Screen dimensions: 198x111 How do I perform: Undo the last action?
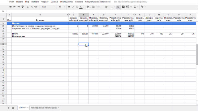pyautogui.click(x=15, y=7)
